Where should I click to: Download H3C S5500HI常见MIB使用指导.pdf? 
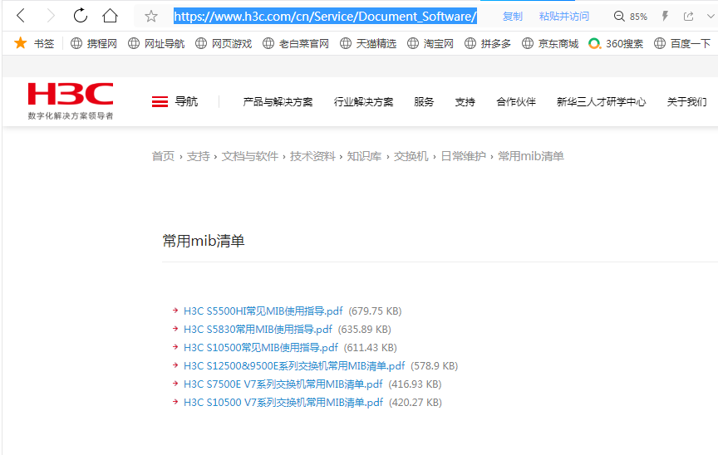(x=263, y=311)
